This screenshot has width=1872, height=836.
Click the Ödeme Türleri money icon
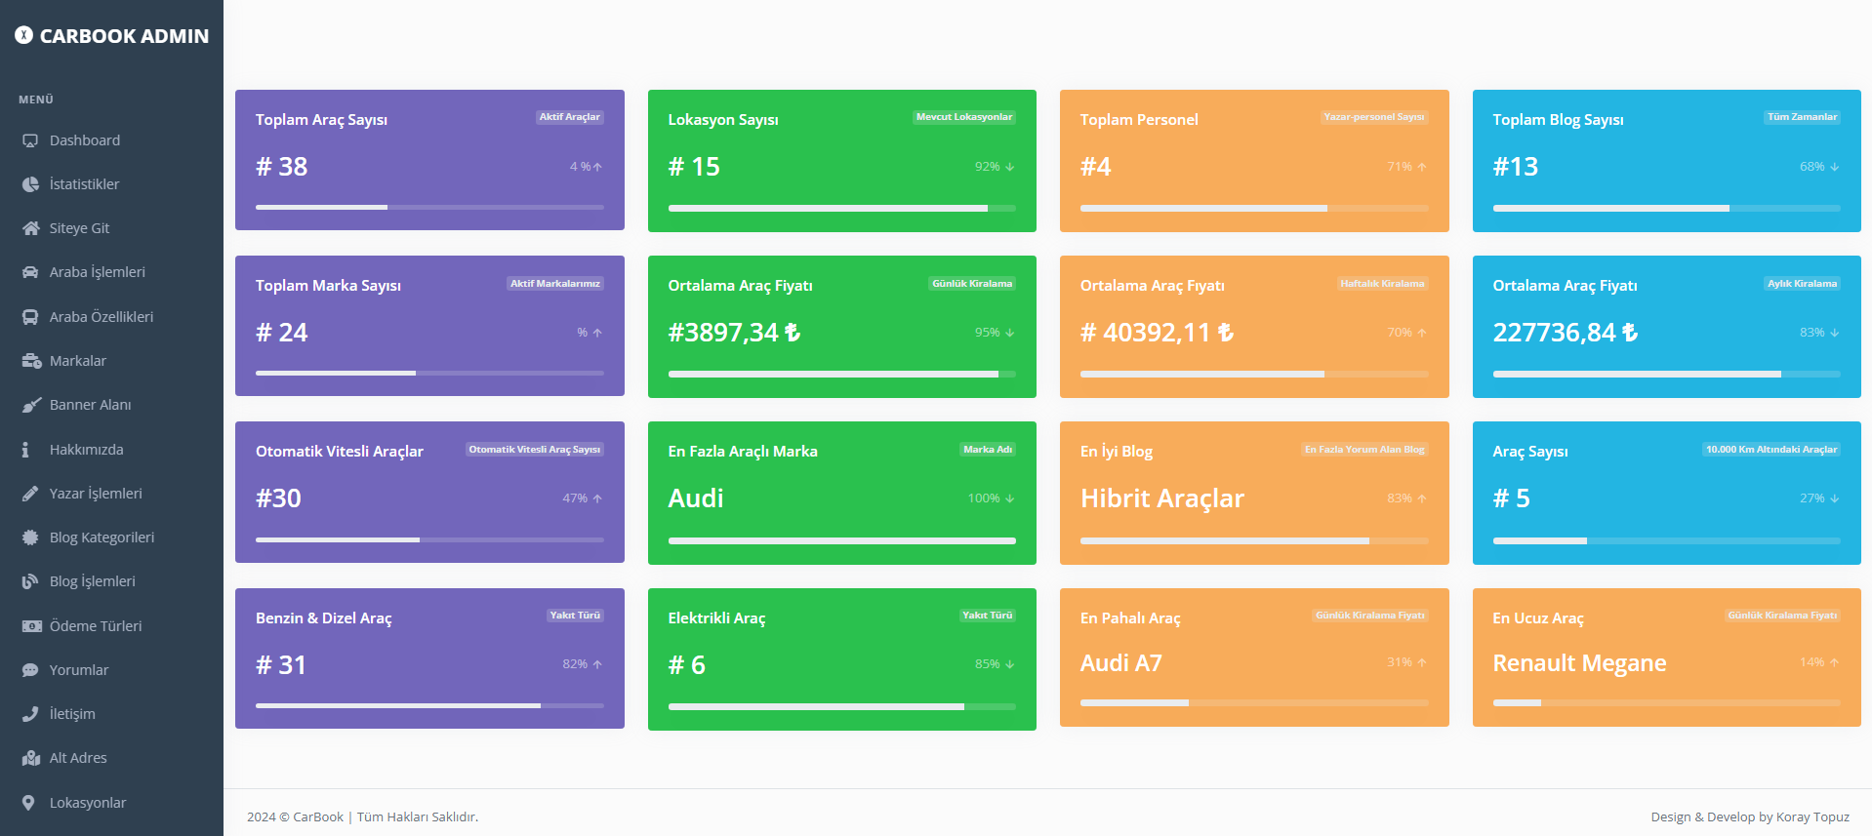pos(31,626)
